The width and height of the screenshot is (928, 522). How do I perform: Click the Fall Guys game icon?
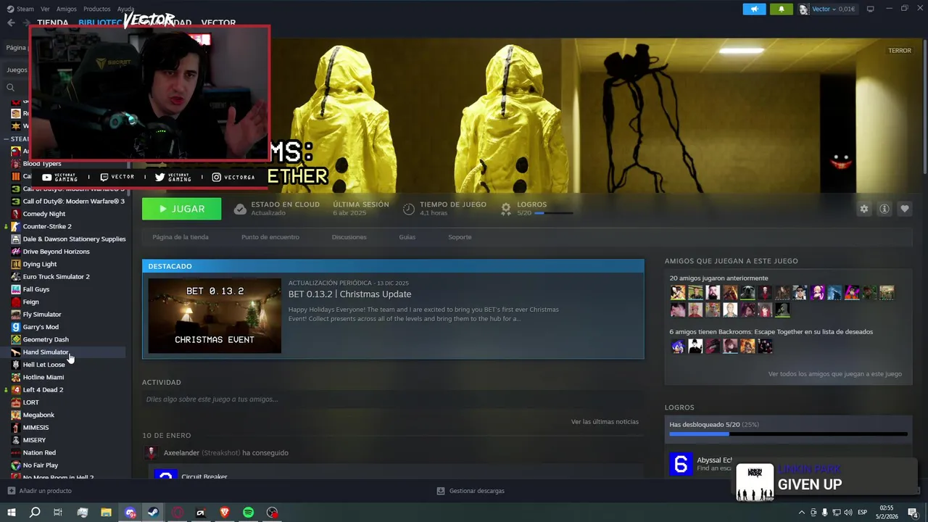tap(16, 289)
